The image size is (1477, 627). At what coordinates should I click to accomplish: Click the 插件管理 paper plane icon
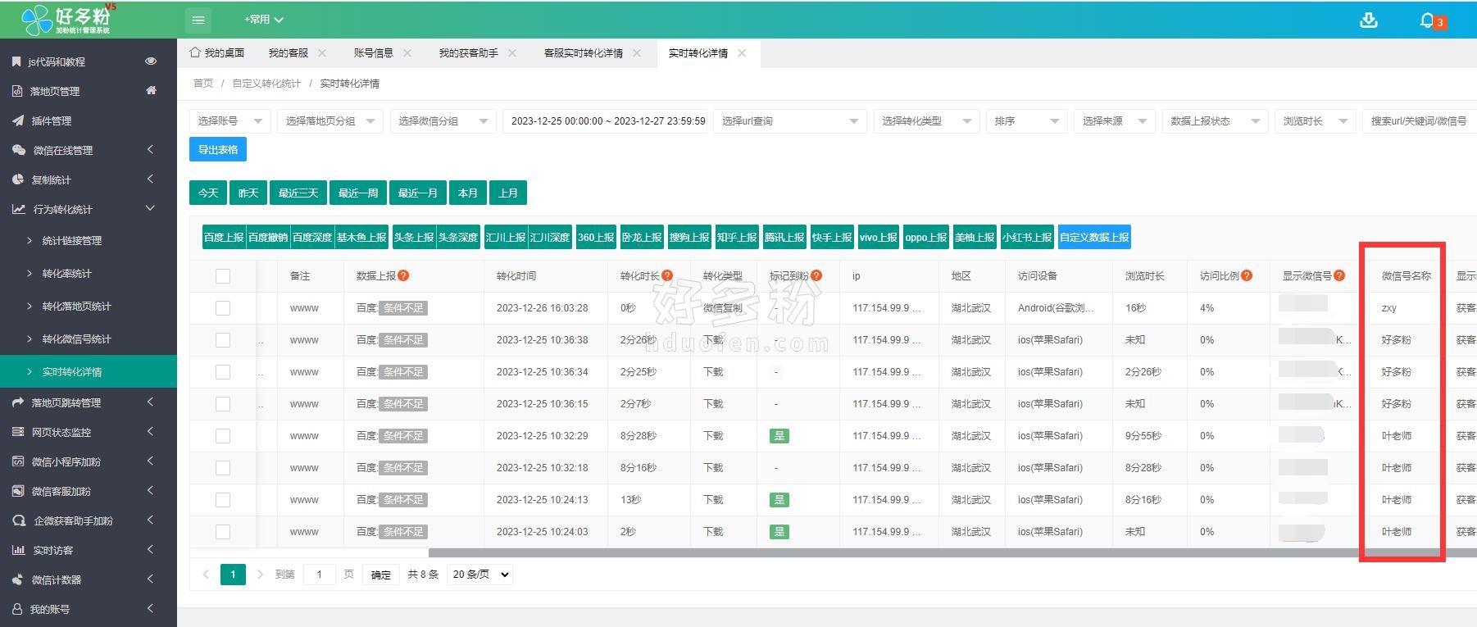(x=18, y=120)
